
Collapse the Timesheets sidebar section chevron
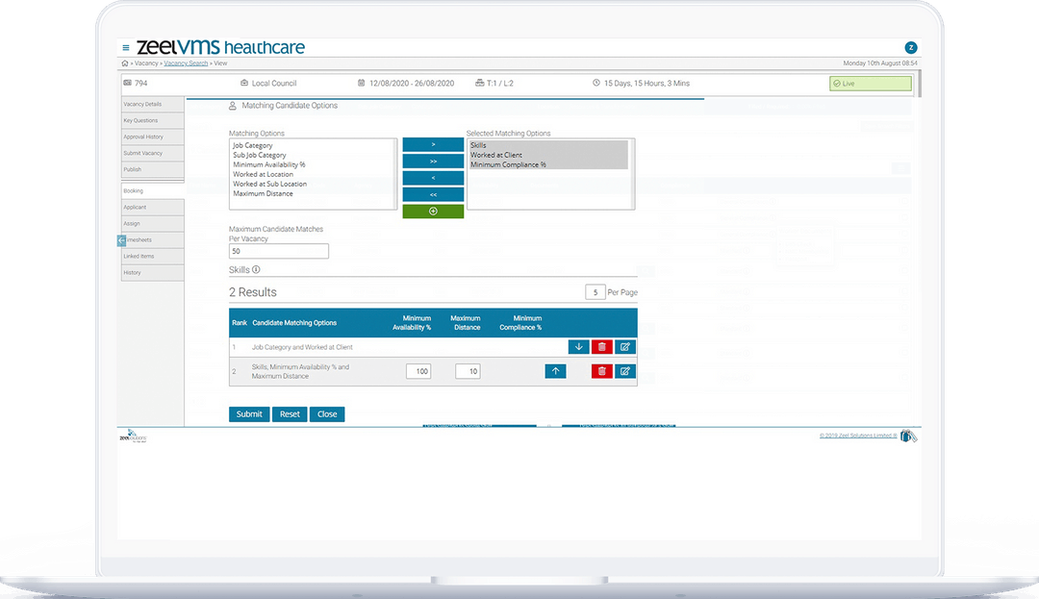click(119, 239)
